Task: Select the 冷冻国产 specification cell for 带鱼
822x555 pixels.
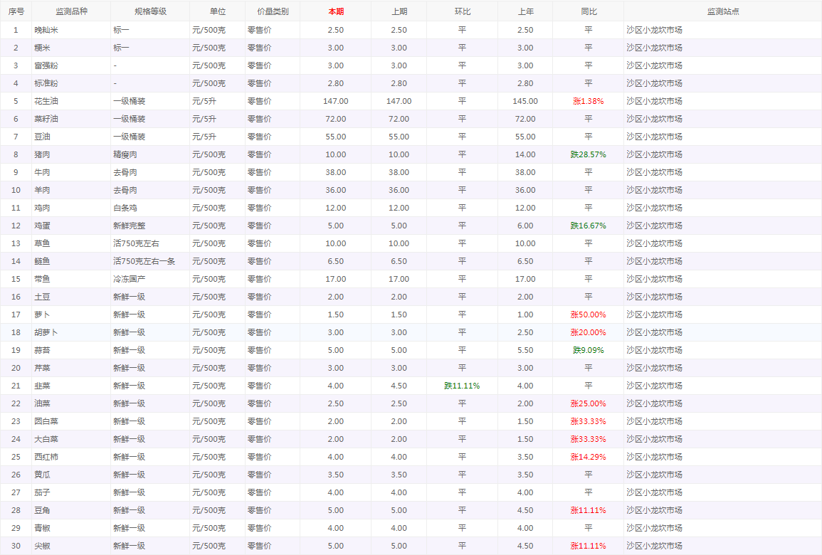Action: click(129, 279)
